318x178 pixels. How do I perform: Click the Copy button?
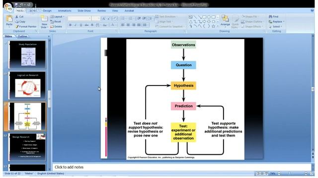coord(20,22)
